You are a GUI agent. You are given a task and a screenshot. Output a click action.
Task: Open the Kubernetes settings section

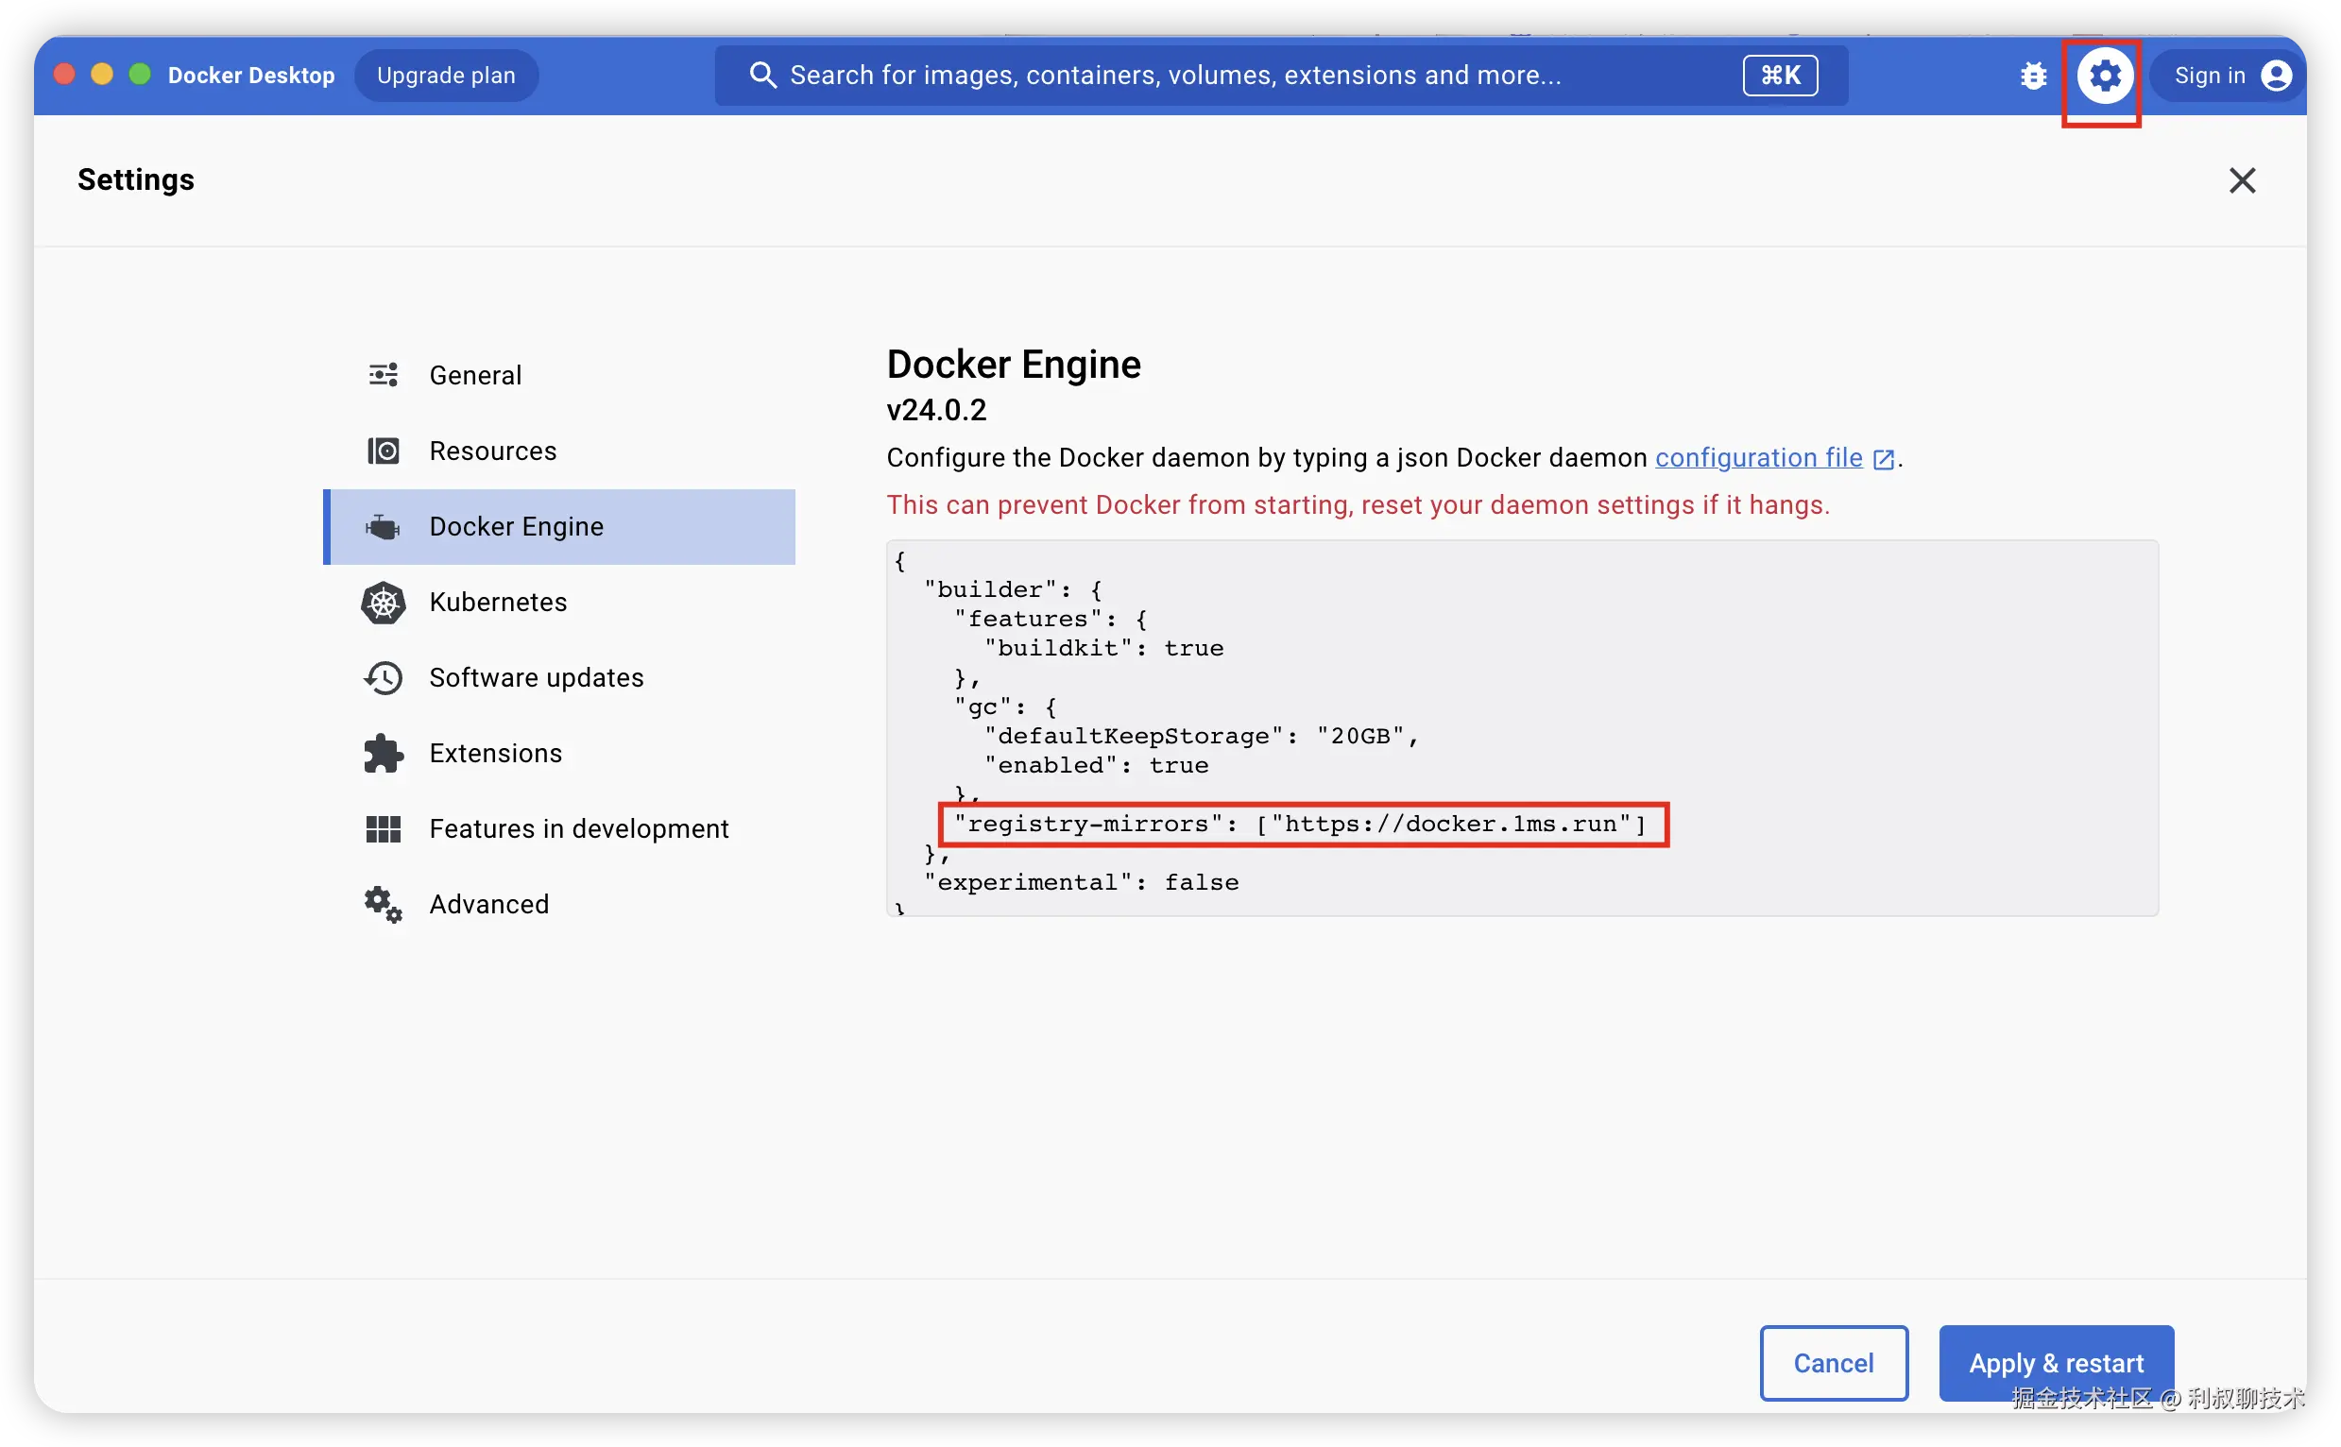pyautogui.click(x=498, y=603)
